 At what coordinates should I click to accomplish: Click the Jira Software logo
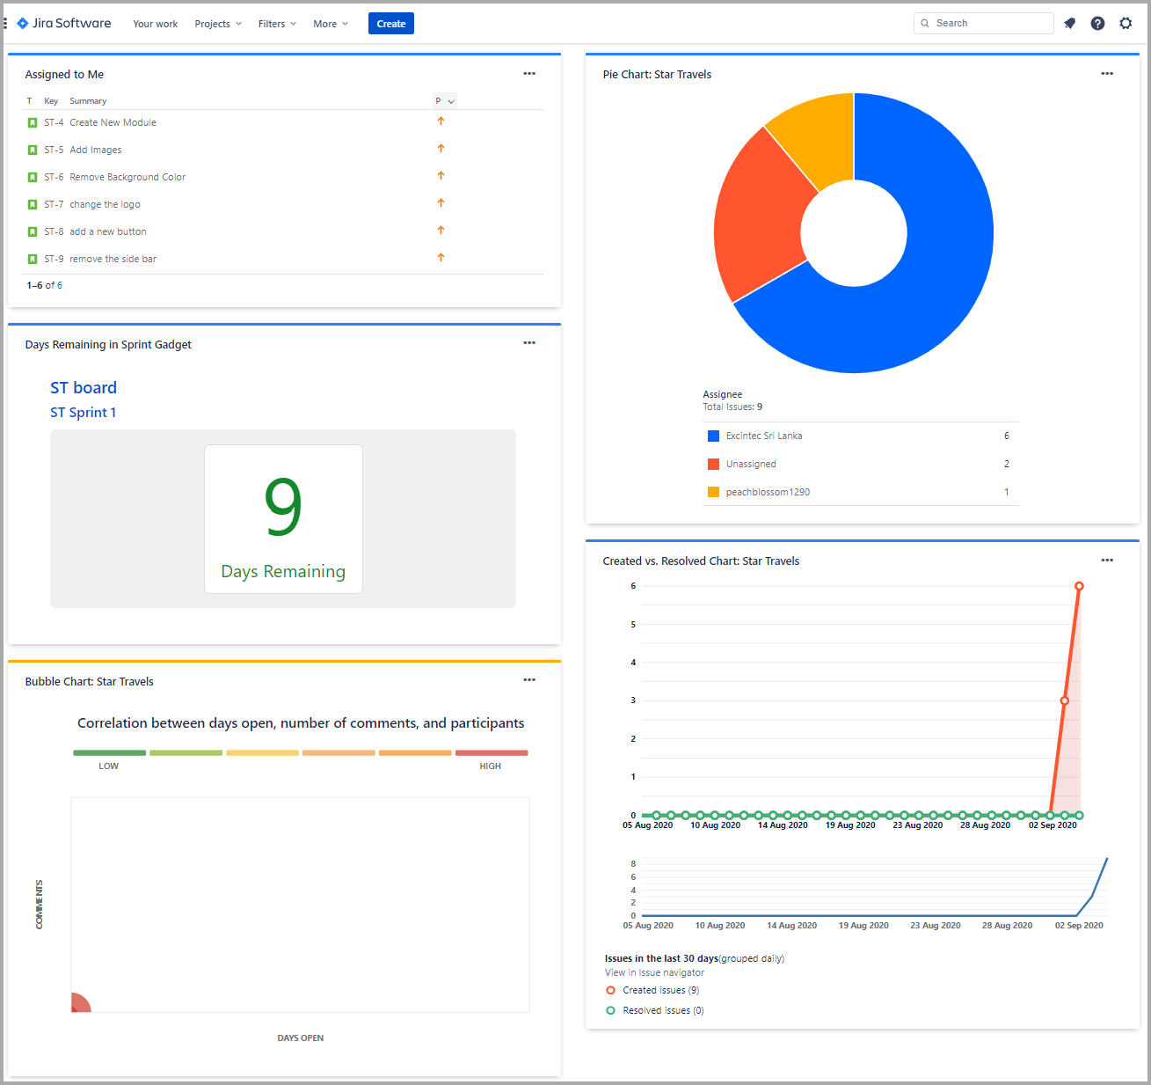(x=64, y=24)
